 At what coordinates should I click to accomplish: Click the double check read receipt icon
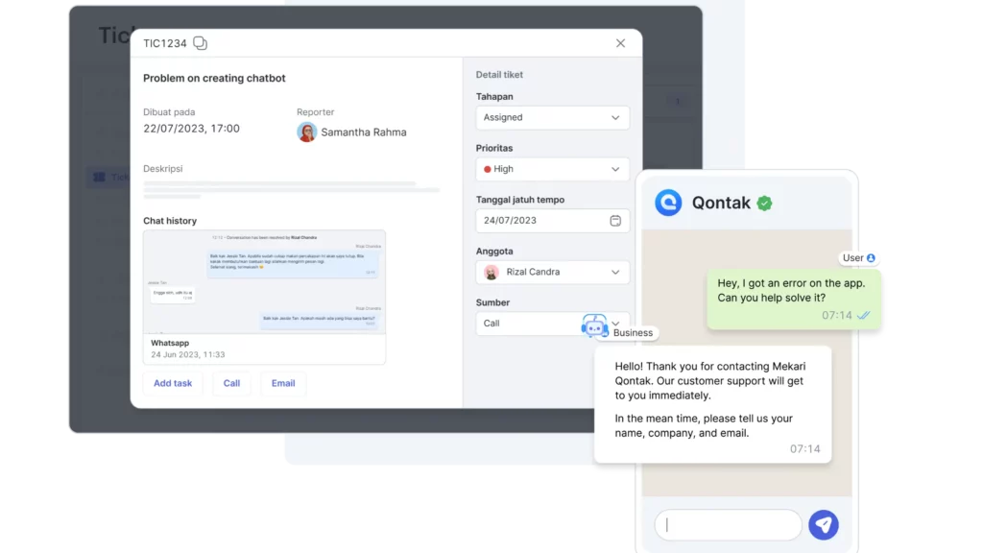[x=864, y=315]
